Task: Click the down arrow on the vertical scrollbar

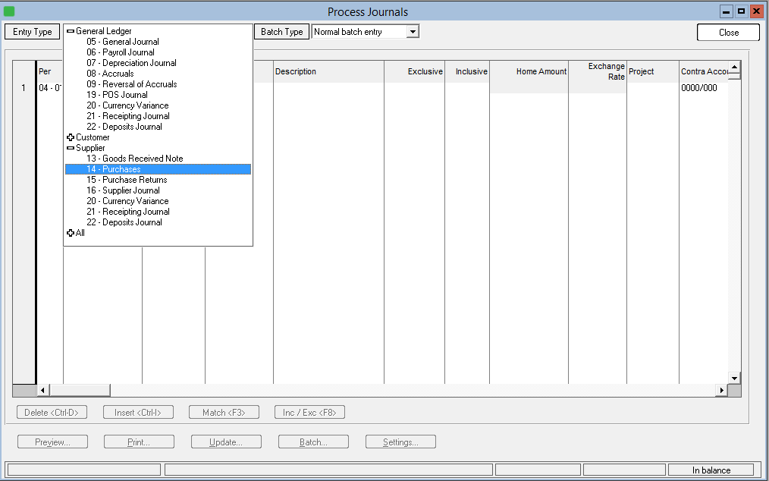Action: (733, 378)
